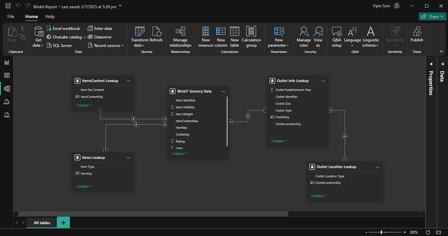Click the New measure icon
Image resolution: width=448 pixels, height=236 pixels.
pyautogui.click(x=206, y=32)
